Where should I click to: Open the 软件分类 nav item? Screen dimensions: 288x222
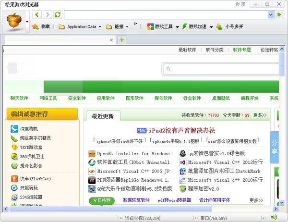(215, 50)
